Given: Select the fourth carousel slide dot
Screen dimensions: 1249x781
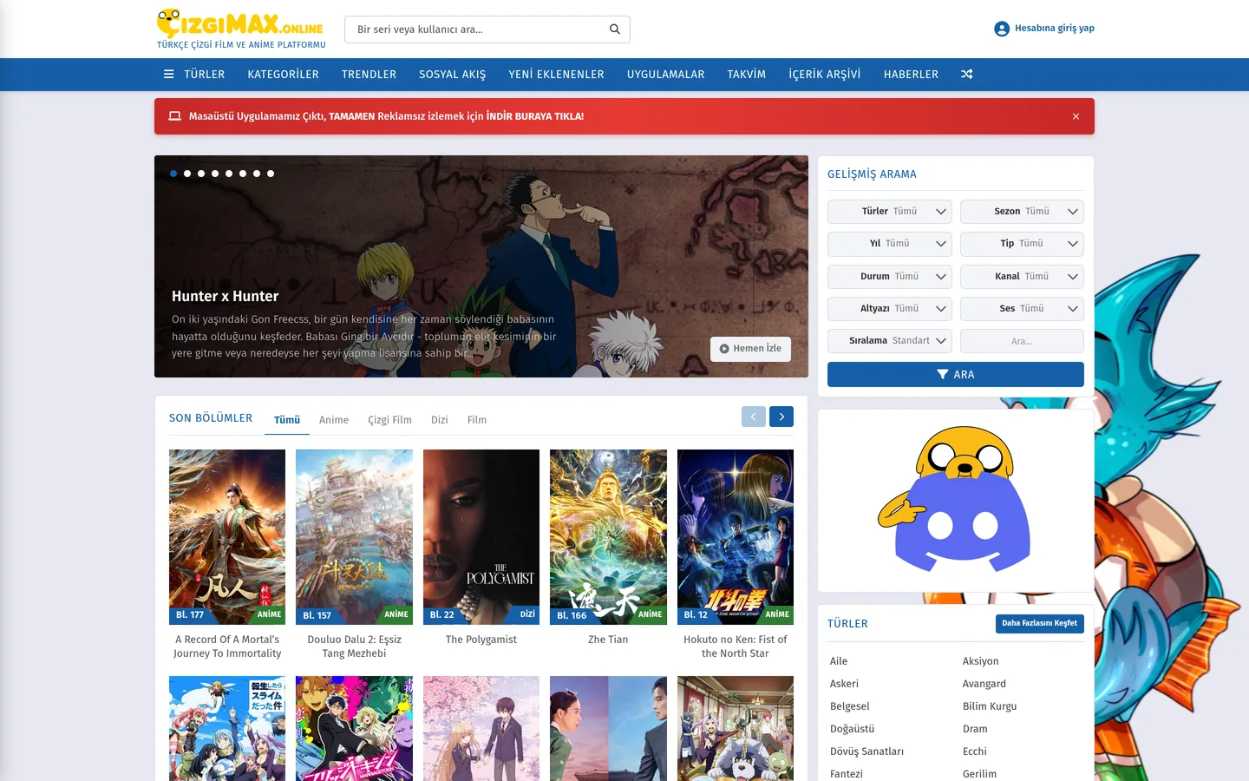Looking at the screenshot, I should (215, 174).
